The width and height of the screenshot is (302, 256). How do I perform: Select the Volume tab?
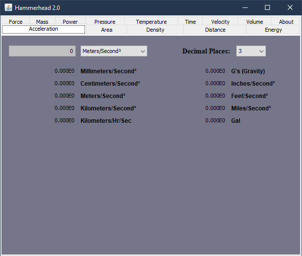coord(255,22)
